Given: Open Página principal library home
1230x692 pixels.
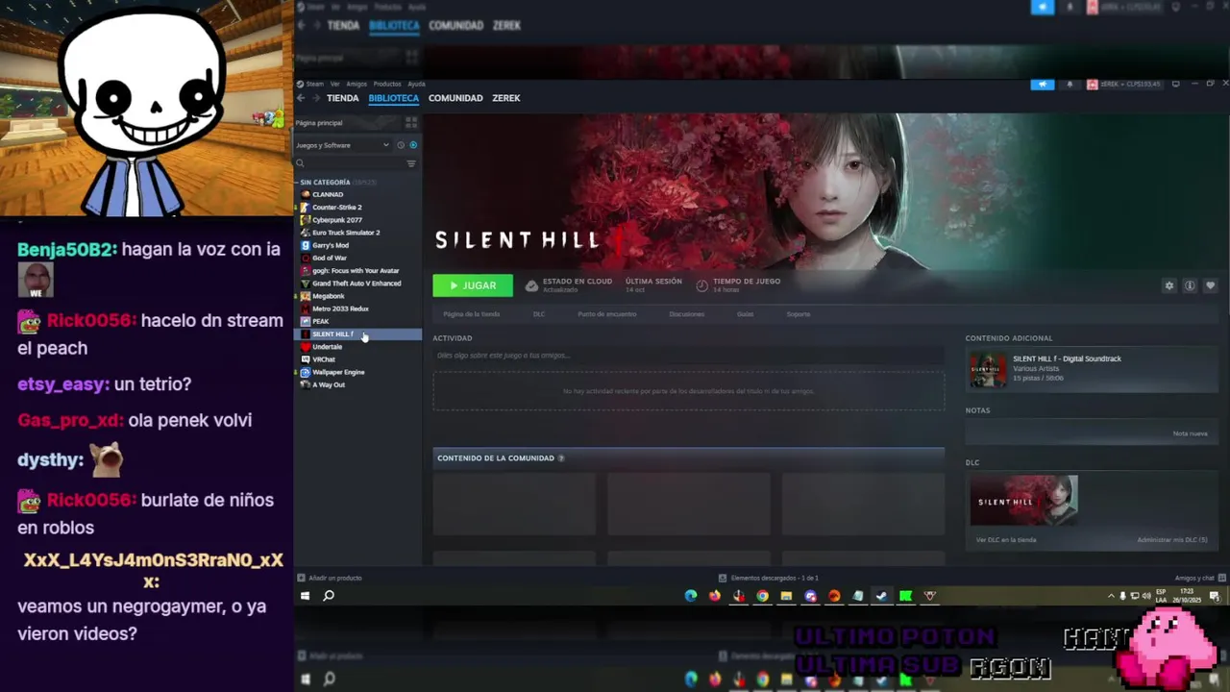Looking at the screenshot, I should 319,123.
